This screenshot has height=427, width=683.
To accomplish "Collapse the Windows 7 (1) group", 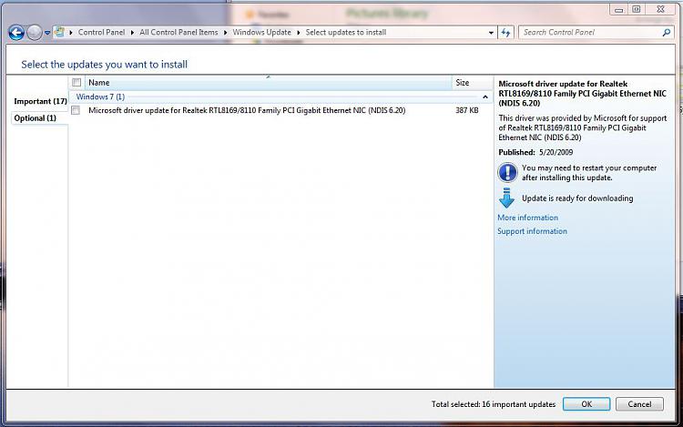I will (485, 97).
